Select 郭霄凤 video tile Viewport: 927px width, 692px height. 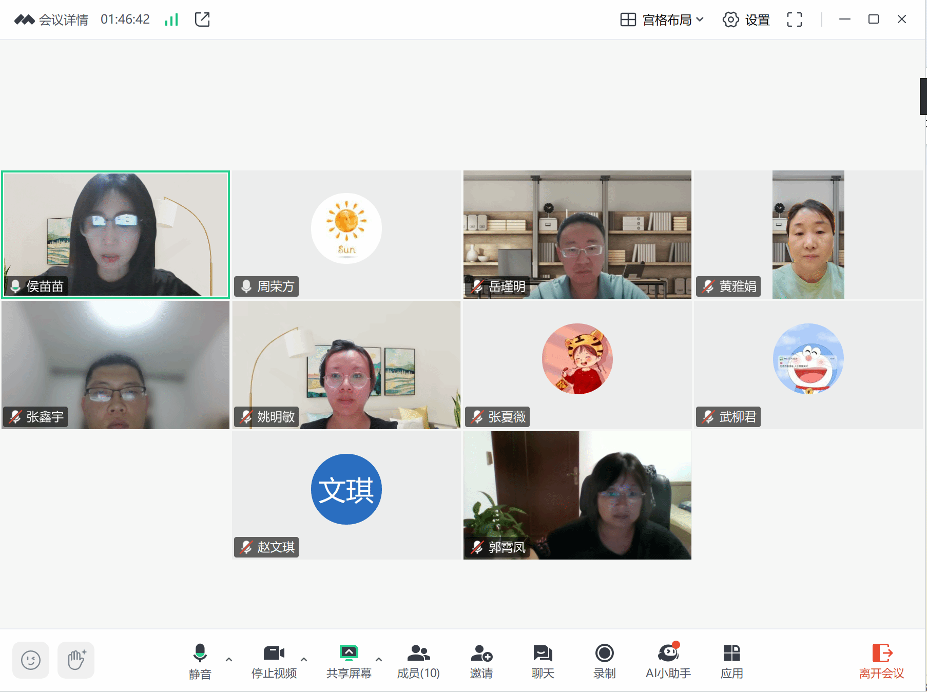point(577,495)
